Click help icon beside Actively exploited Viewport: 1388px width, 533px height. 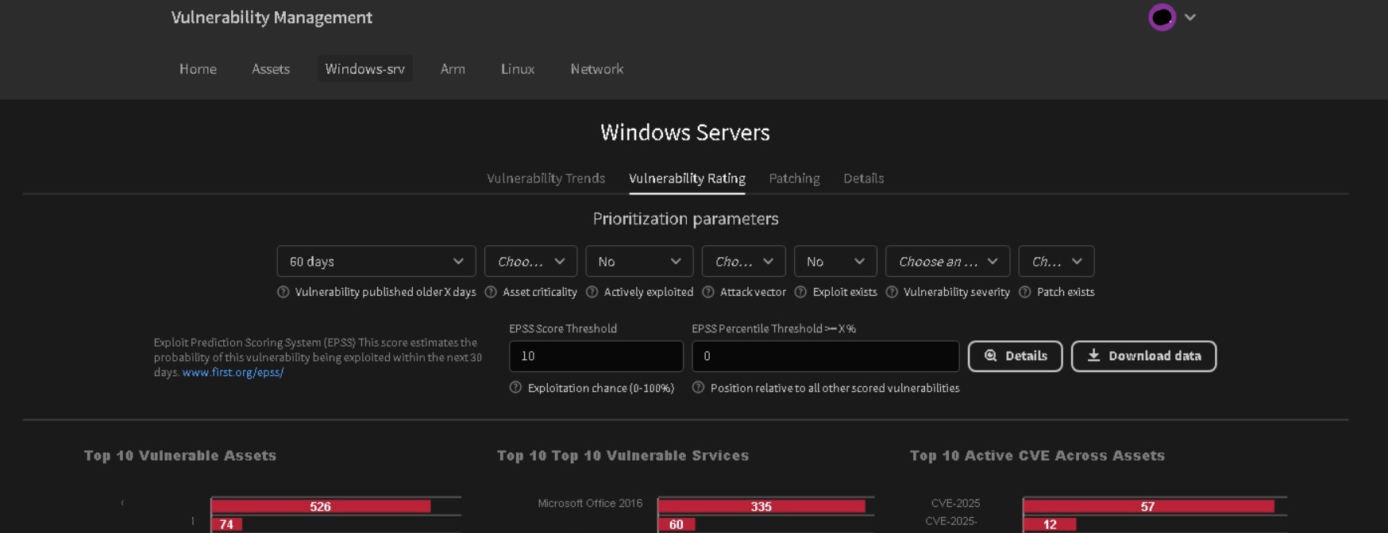click(592, 292)
